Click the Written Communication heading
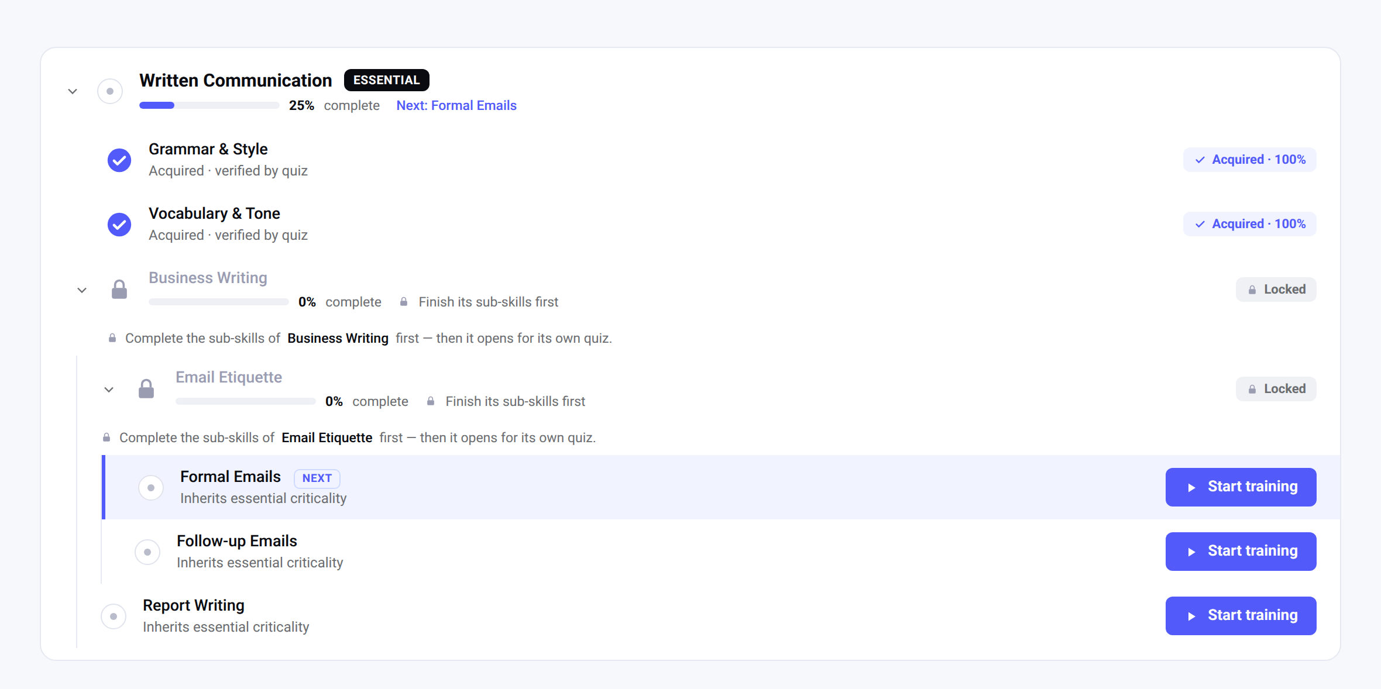This screenshot has width=1381, height=689. coord(236,80)
